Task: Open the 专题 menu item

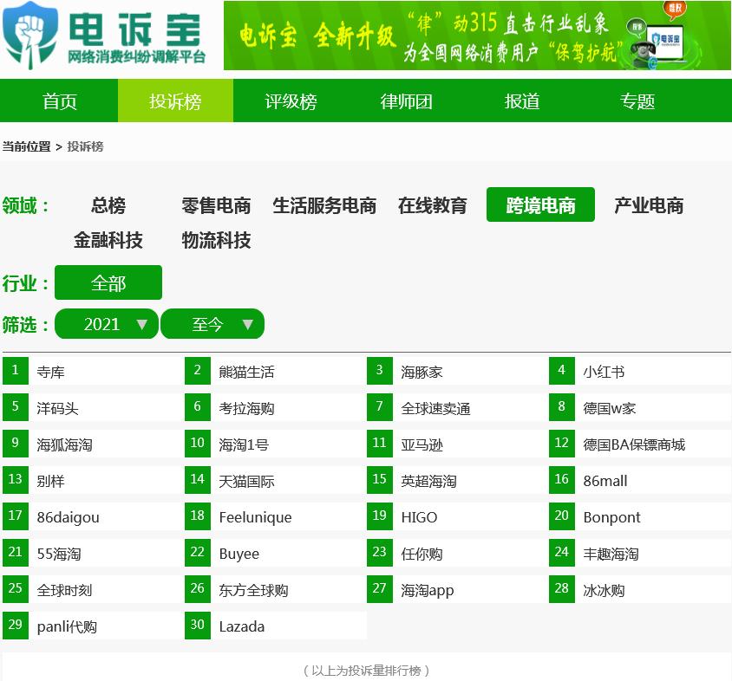Action: coord(639,101)
